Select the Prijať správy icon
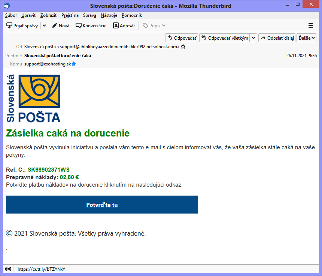The width and height of the screenshot is (322, 276). point(9,25)
